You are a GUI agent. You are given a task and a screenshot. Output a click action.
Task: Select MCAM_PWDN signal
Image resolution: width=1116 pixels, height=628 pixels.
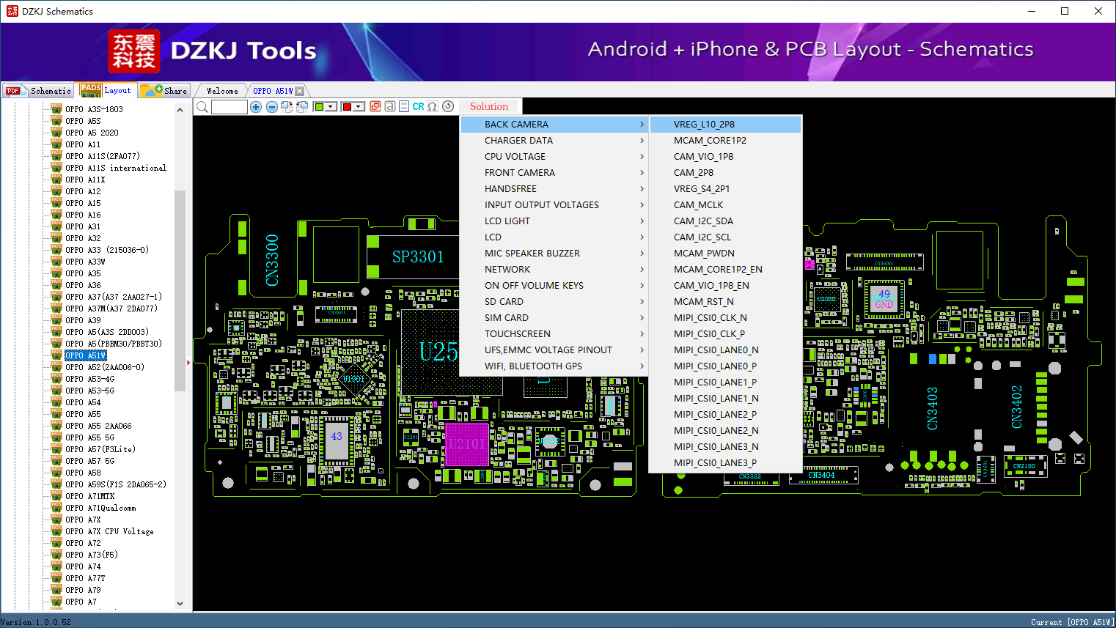(x=725, y=254)
